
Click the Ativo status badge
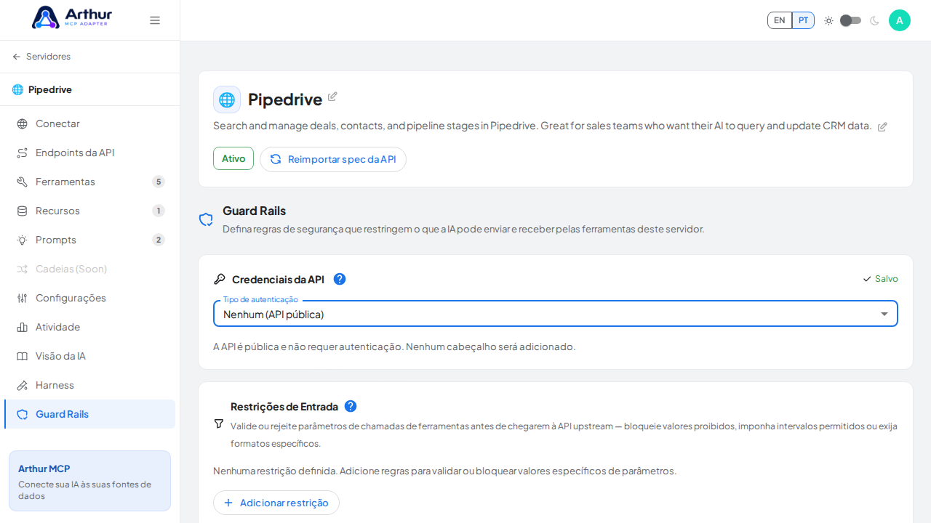233,158
